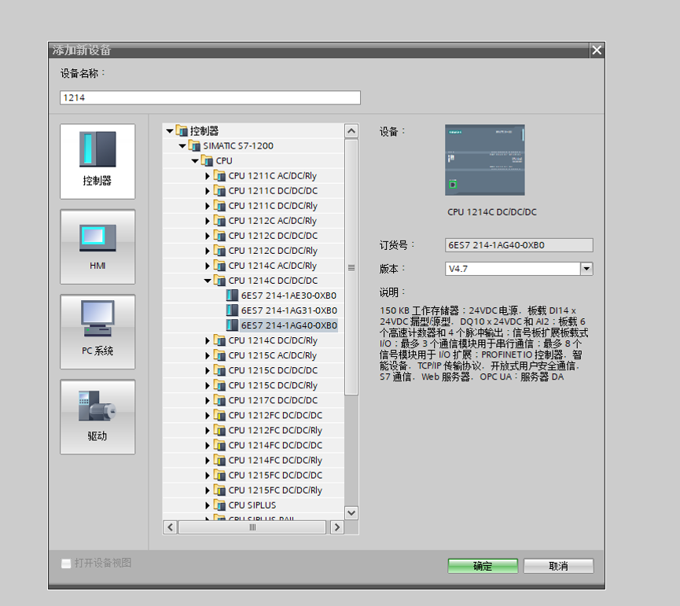Click module icon for 6ES7 214-1AG40-0XB0
The image size is (680, 606).
tap(233, 325)
